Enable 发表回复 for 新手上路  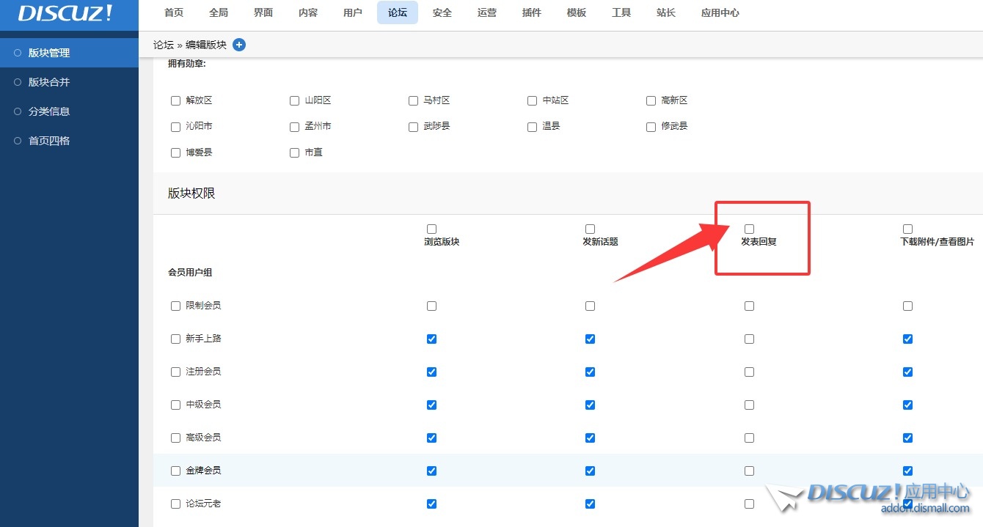tap(749, 339)
